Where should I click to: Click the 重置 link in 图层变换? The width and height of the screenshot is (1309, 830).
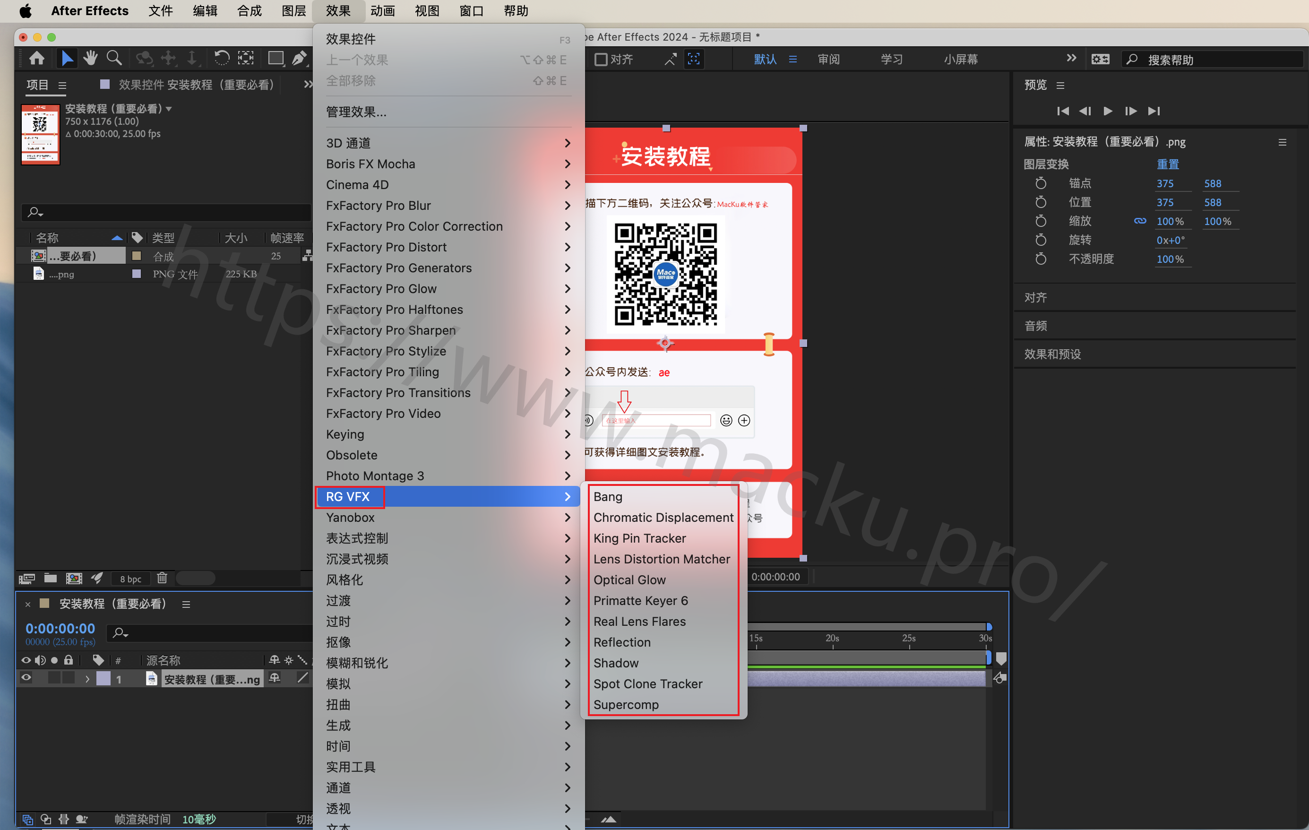[x=1167, y=164]
